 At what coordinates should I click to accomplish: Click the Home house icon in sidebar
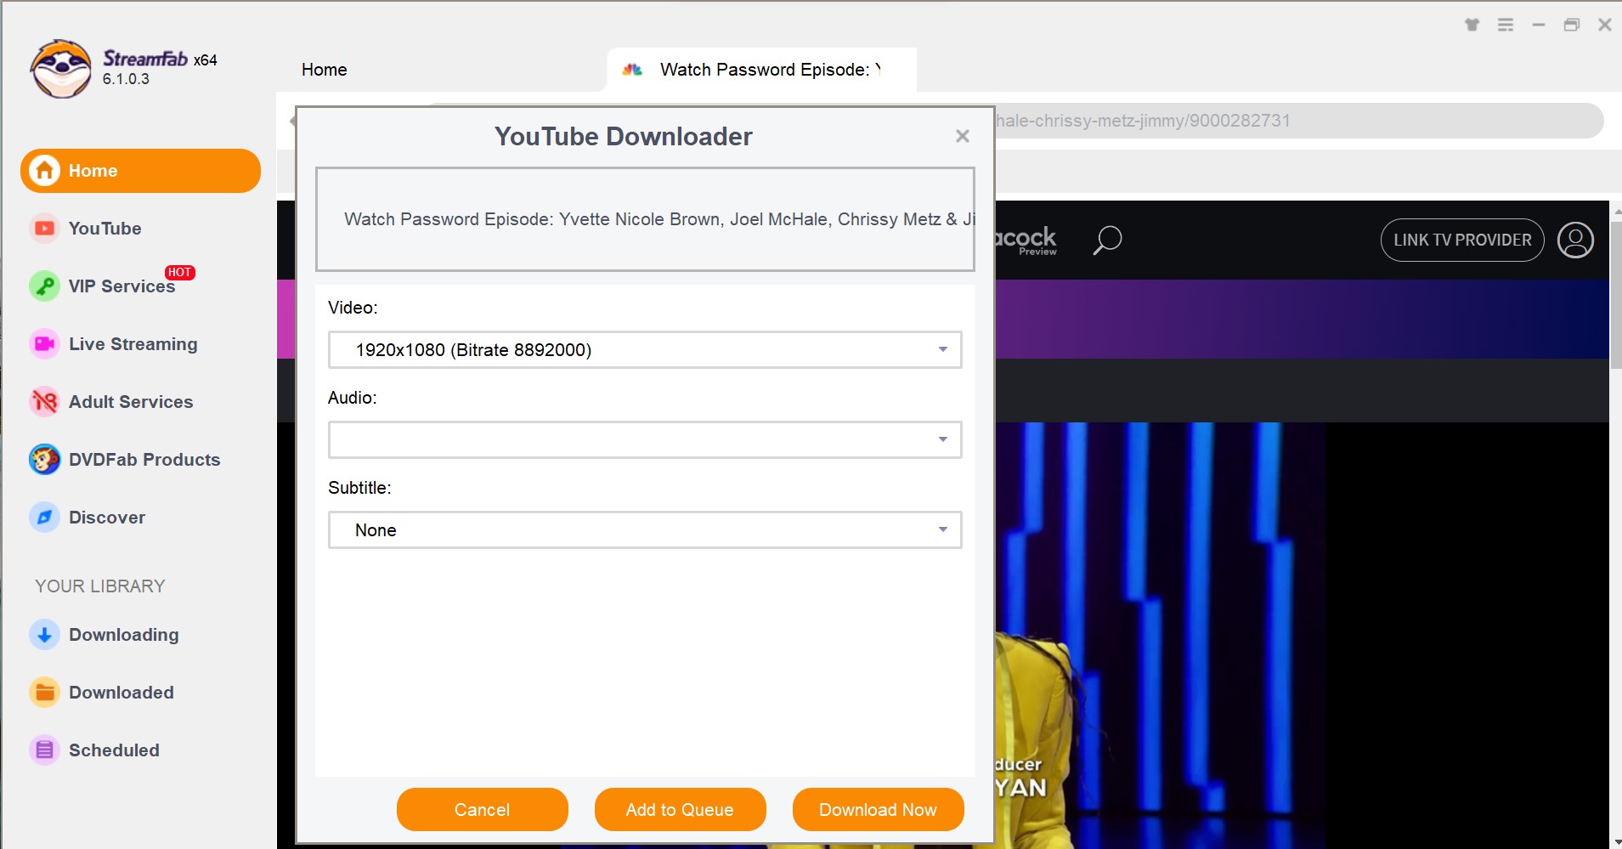click(45, 171)
